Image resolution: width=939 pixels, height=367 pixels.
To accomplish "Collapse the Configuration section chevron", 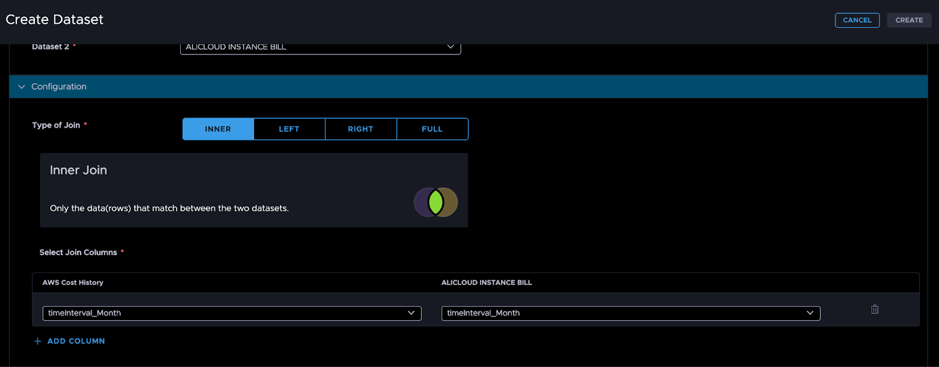I will coord(22,87).
